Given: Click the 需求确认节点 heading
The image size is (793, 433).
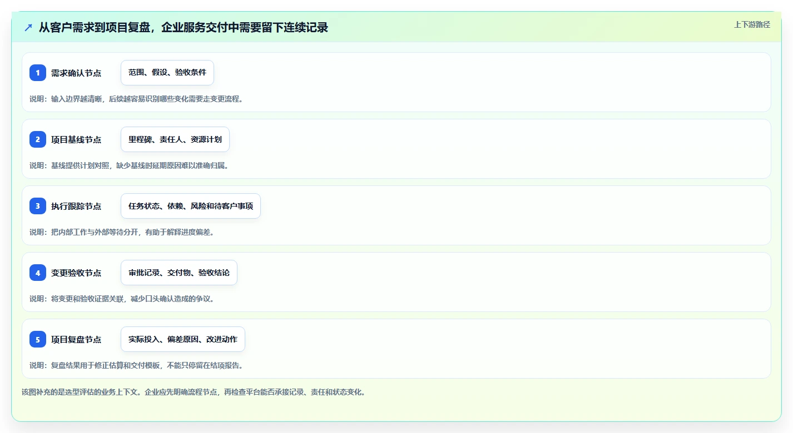Looking at the screenshot, I should coord(76,73).
